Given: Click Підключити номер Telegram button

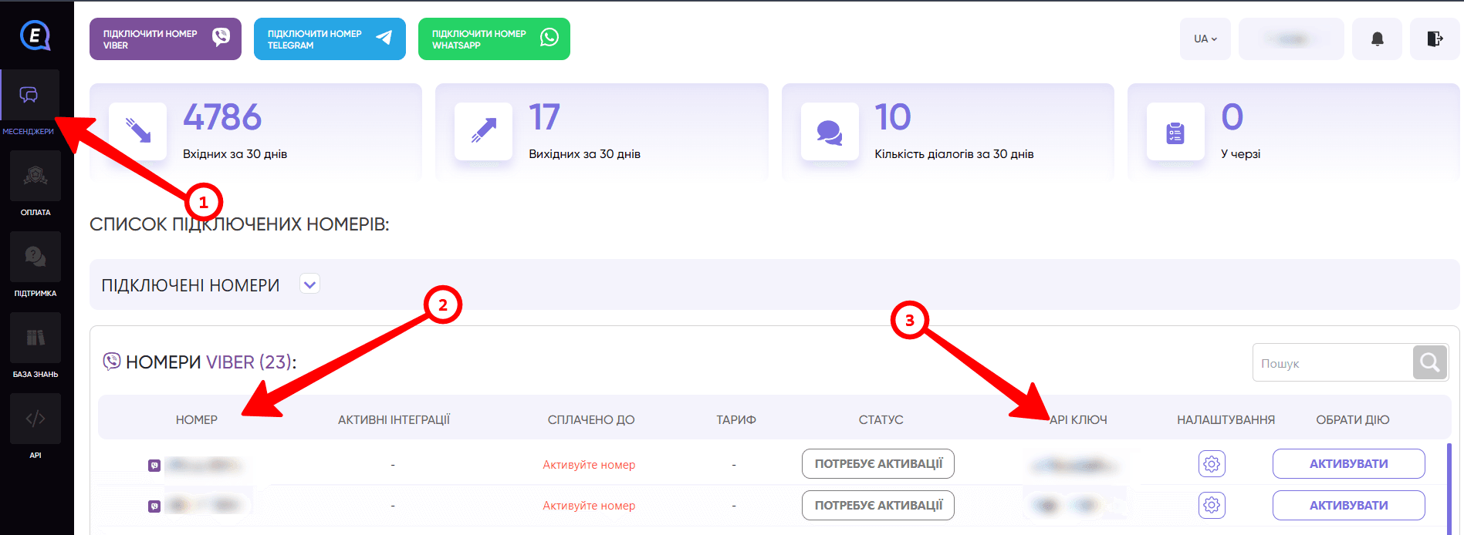Looking at the screenshot, I should click(330, 39).
